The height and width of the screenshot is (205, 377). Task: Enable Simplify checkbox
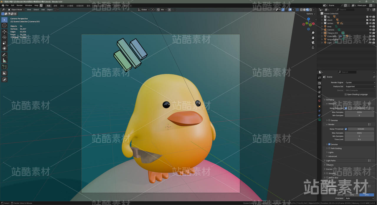point(327,173)
